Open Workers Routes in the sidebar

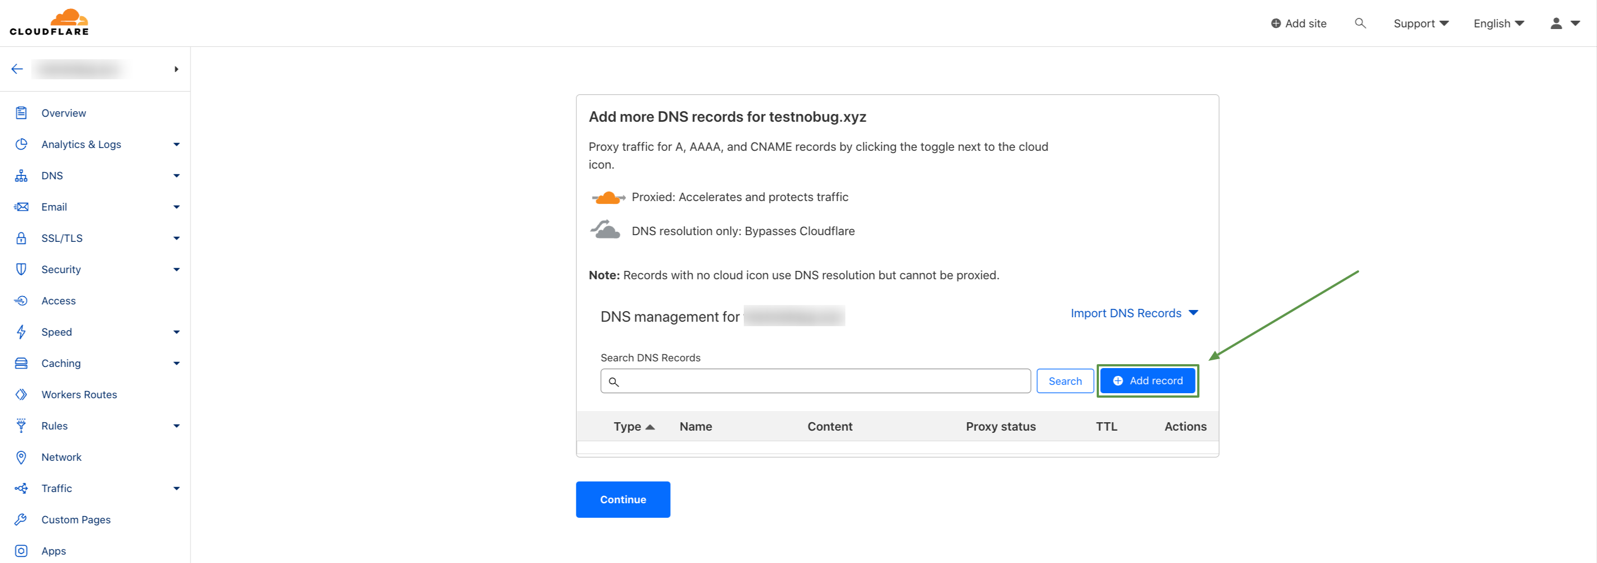tap(79, 394)
